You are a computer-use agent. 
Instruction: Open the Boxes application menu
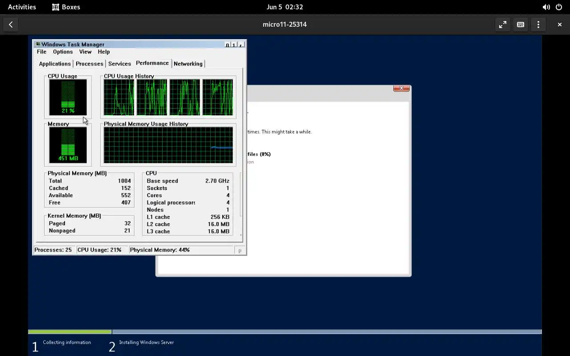[66, 7]
